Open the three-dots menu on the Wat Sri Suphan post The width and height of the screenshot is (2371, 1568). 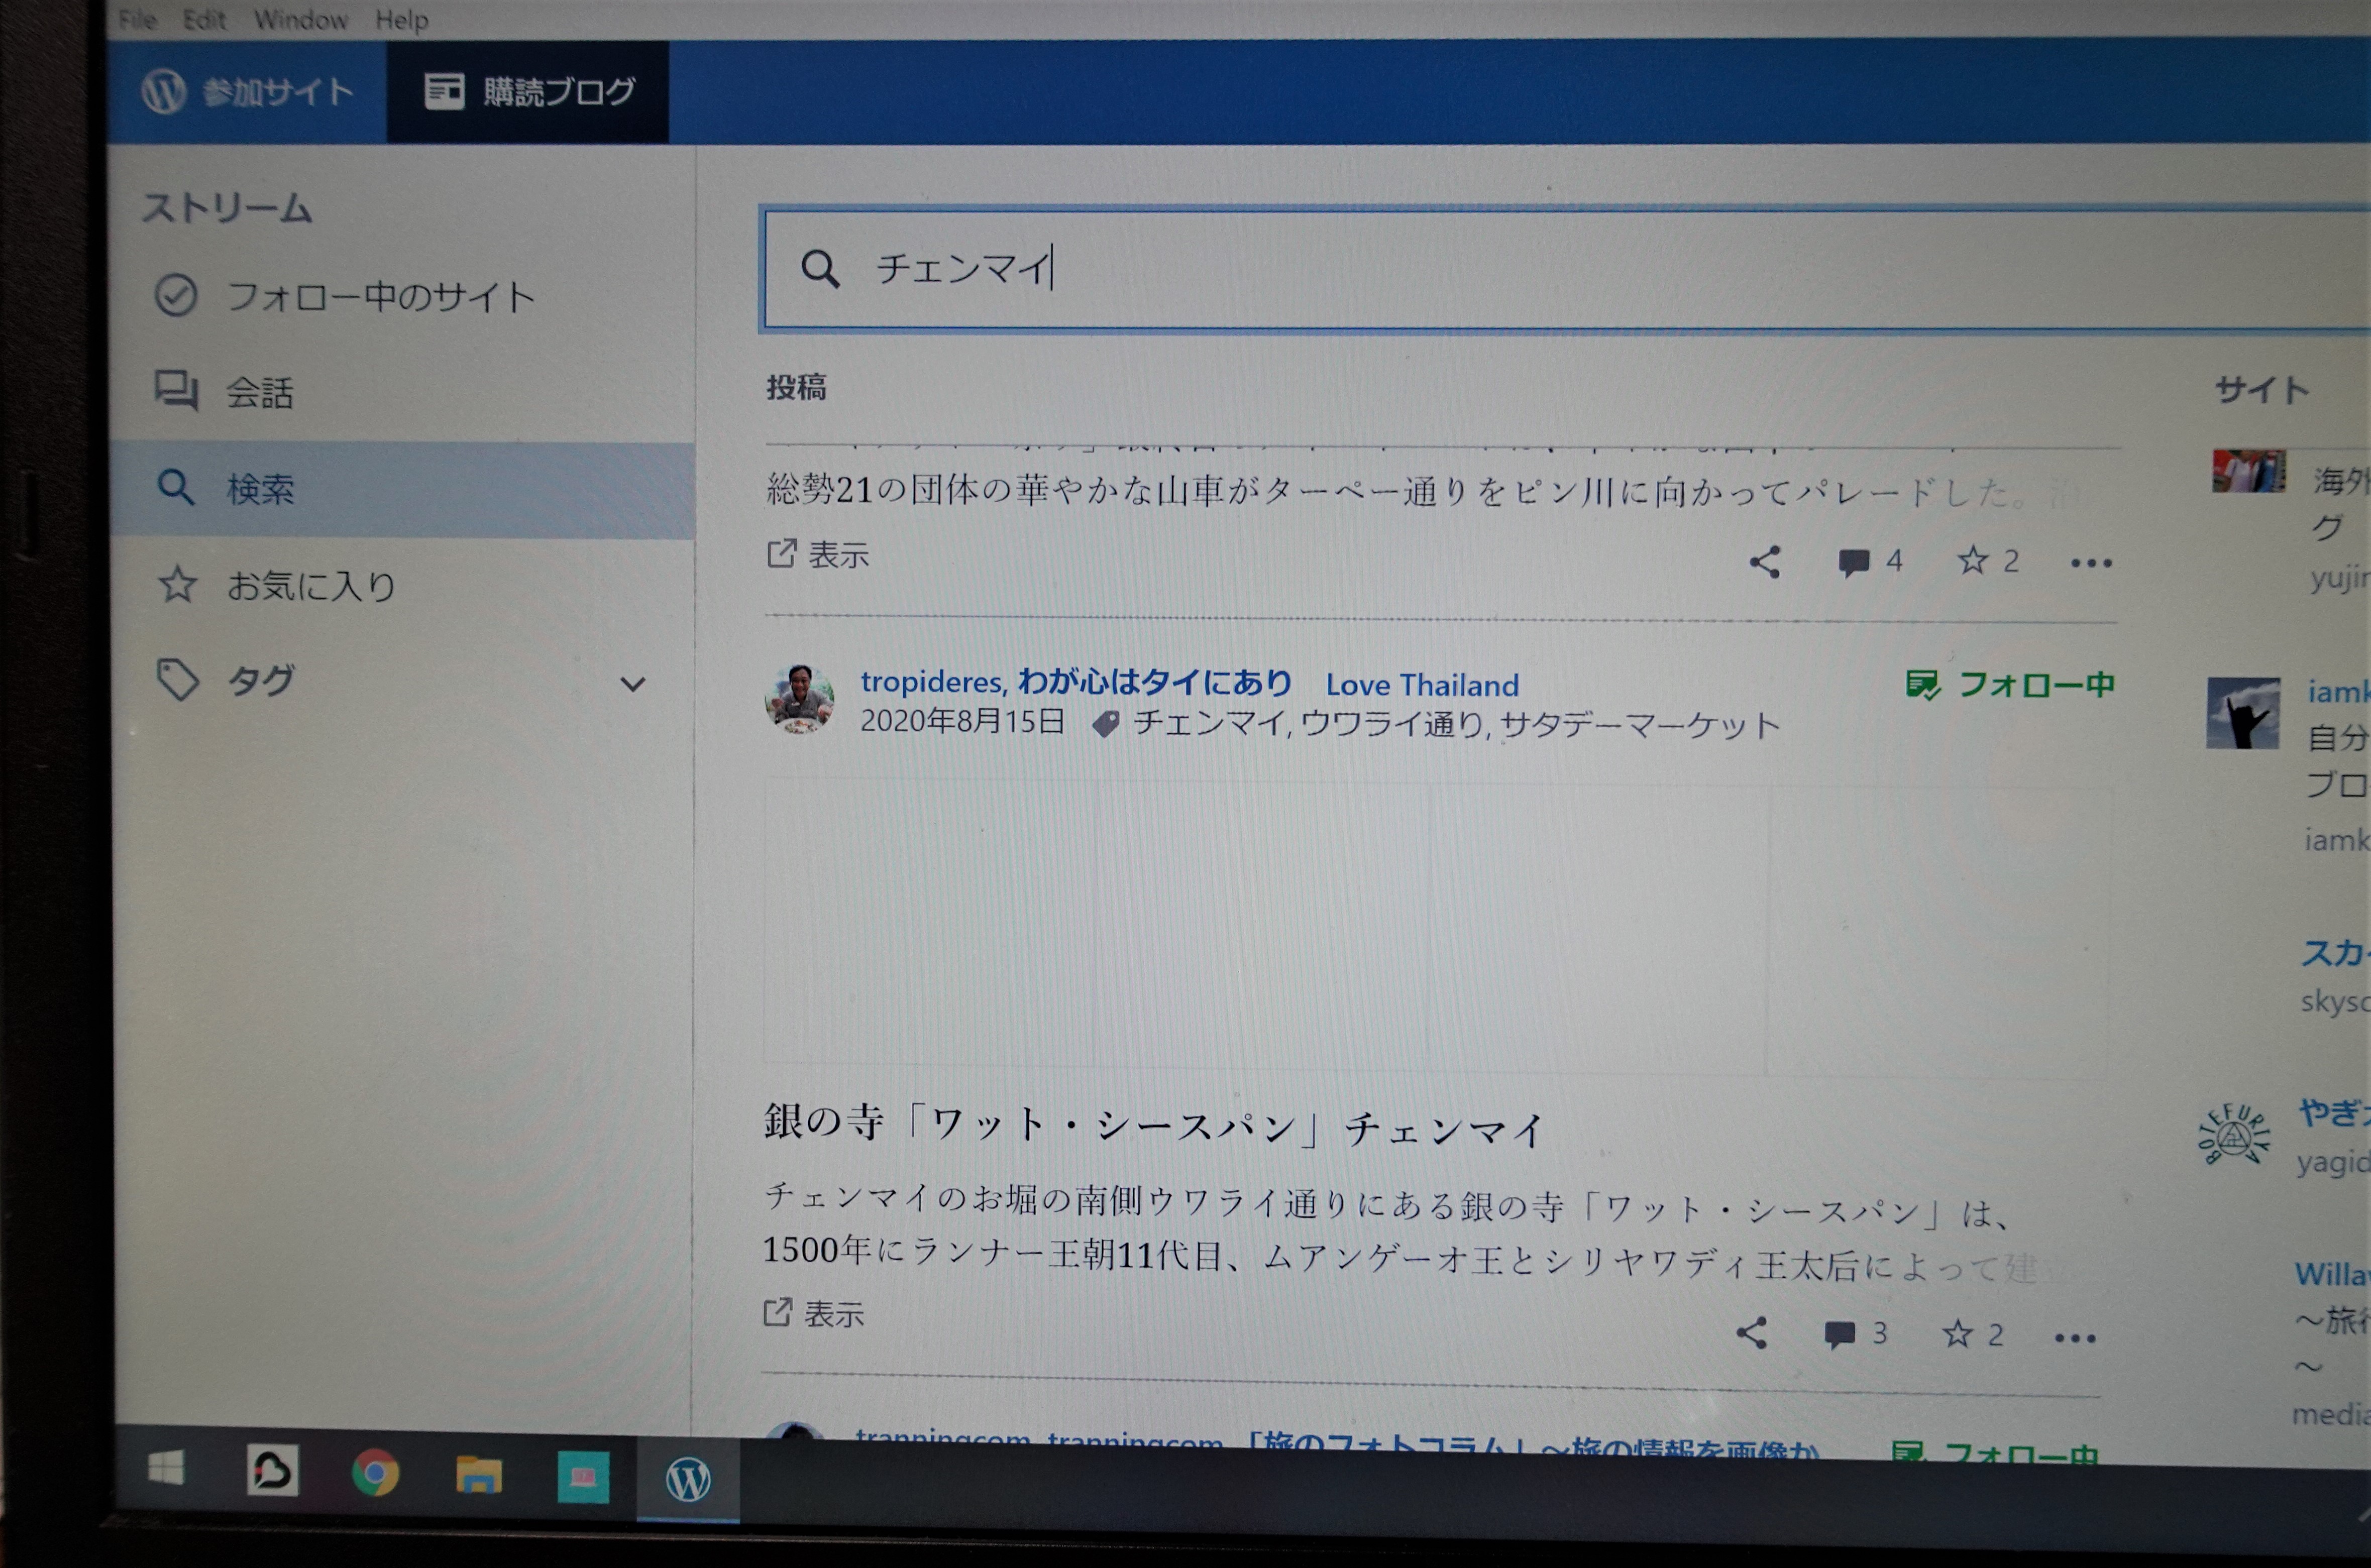(2074, 1338)
